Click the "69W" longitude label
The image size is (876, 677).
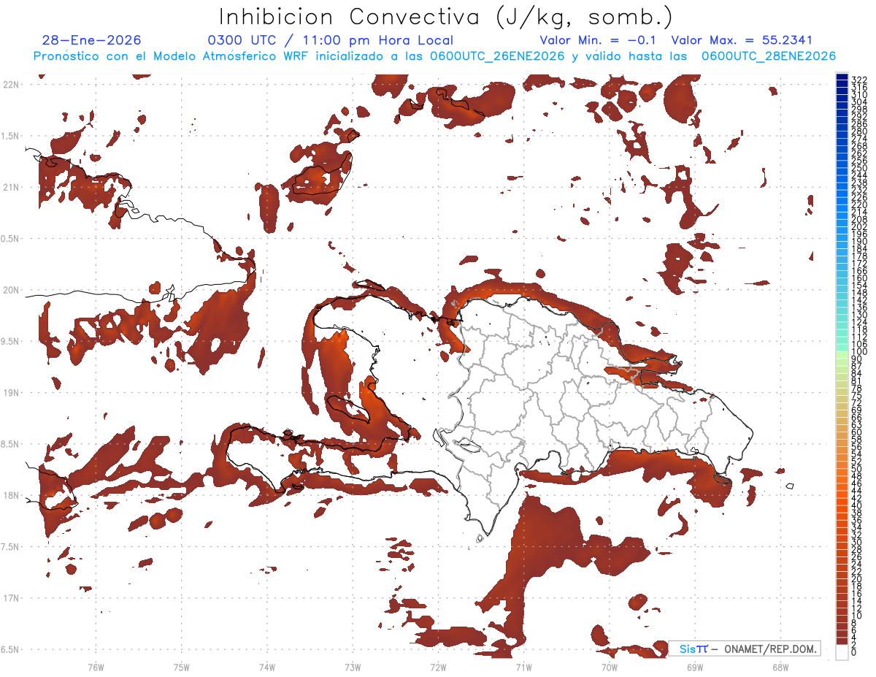(x=694, y=667)
